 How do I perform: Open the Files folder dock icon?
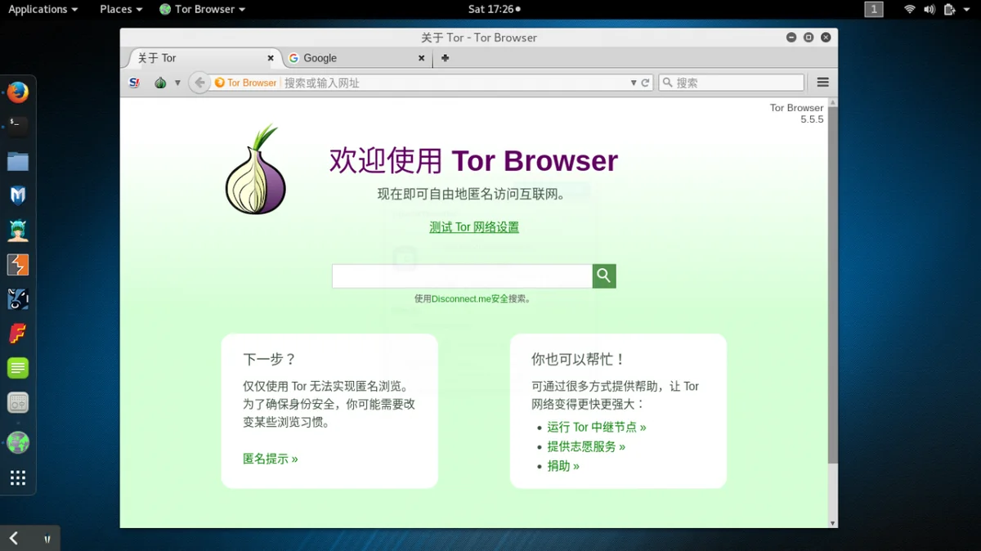click(x=18, y=161)
